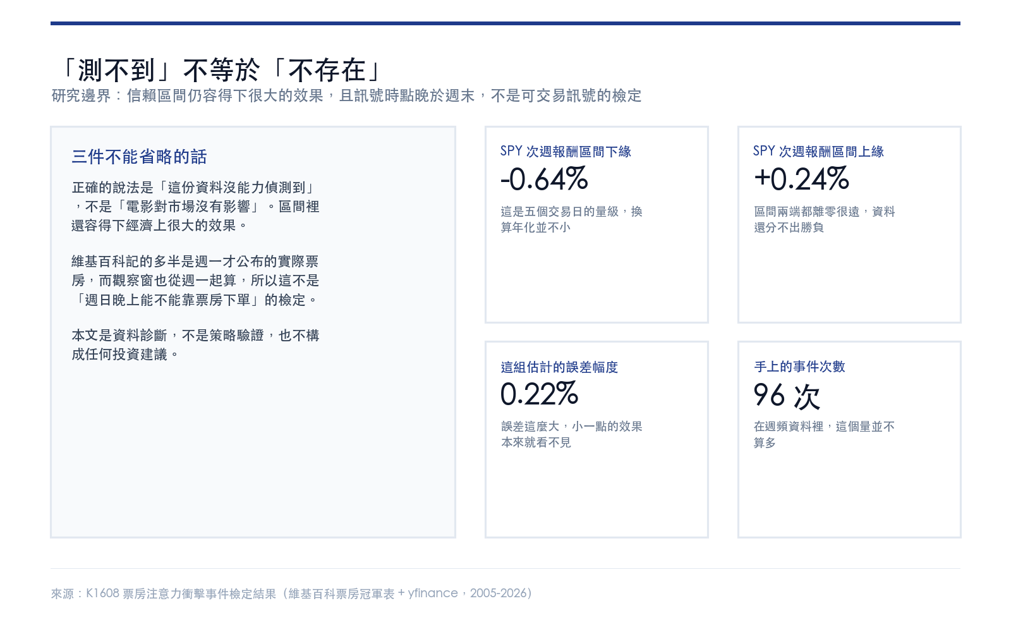This screenshot has width=1011, height=632.
Task: Select note 這是五個交易日的量級
Action: tap(571, 219)
